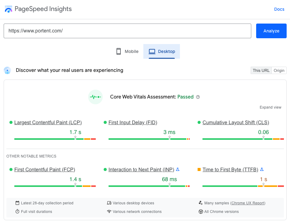
Task: Click the Core Web Vitals pulse icon
Action: click(x=95, y=97)
